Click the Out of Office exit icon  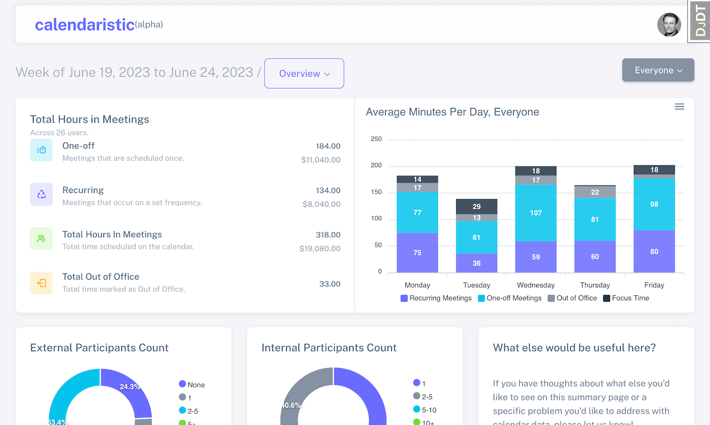pos(41,283)
